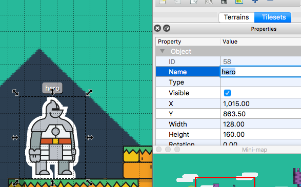Click the orange ground tile right of hero
The height and width of the screenshot is (187, 301).
click(138, 170)
